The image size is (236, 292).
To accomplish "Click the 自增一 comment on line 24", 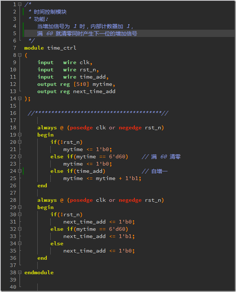I will point(155,171).
